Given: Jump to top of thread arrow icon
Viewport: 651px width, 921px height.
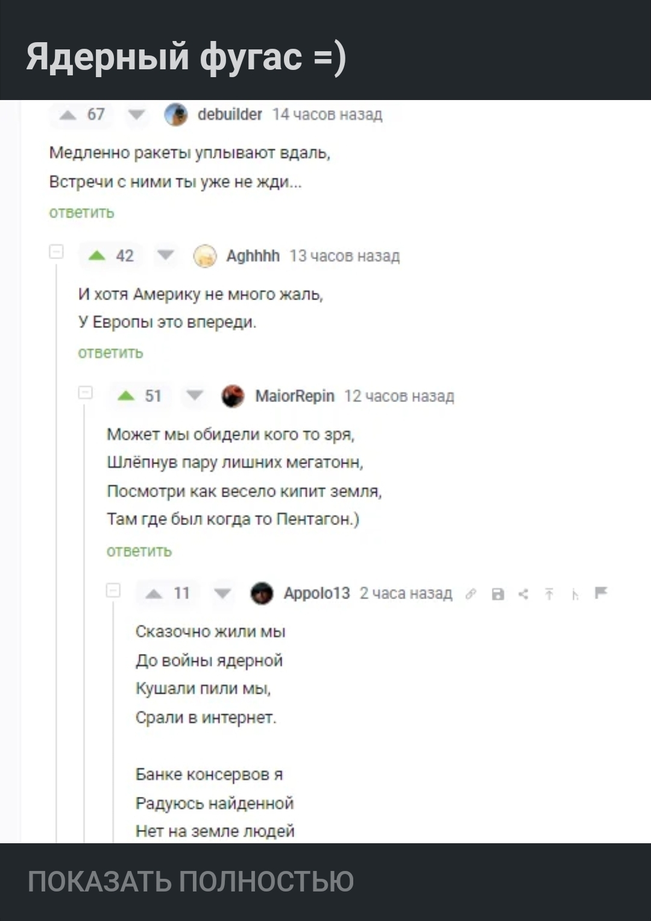Looking at the screenshot, I should 549,594.
